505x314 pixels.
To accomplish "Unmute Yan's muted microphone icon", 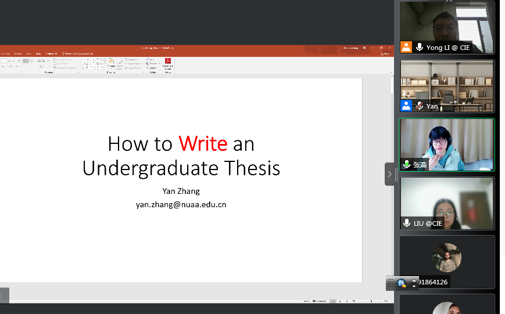I will pos(419,106).
